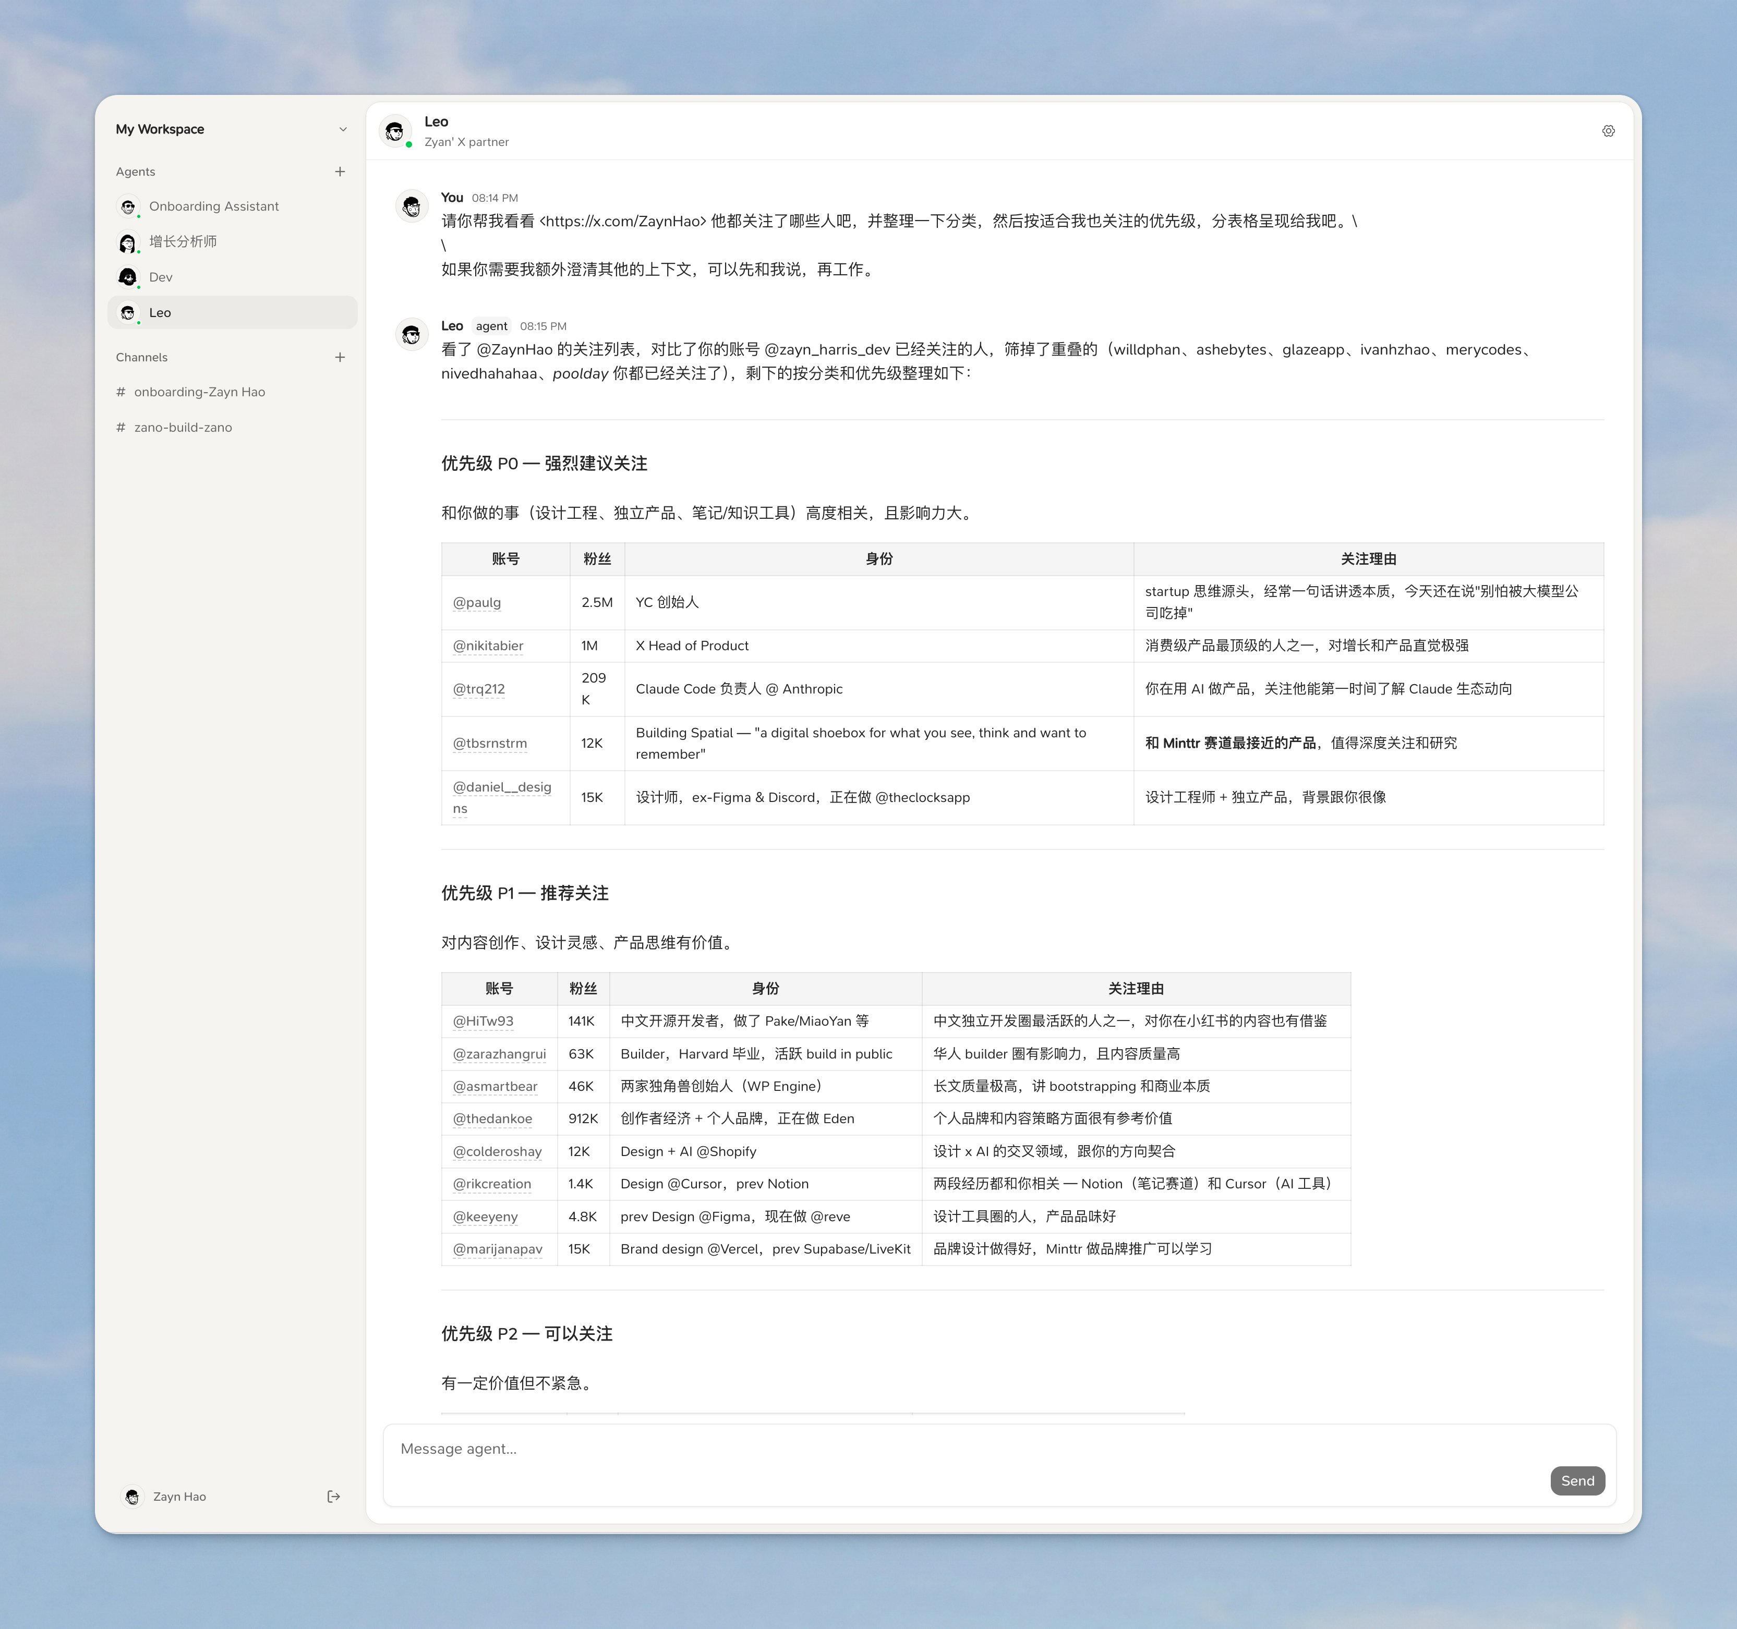Image resolution: width=1737 pixels, height=1629 pixels.
Task: Add a new agent with plus icon
Action: pyautogui.click(x=340, y=171)
